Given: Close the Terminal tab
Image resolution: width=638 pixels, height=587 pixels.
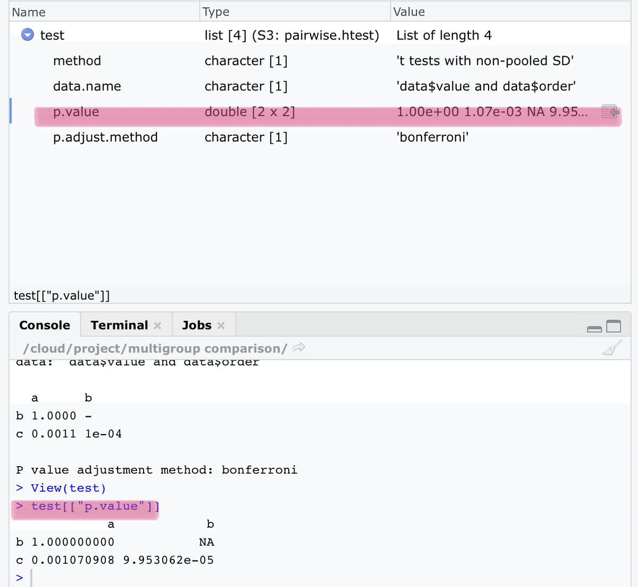Looking at the screenshot, I should coord(157,325).
